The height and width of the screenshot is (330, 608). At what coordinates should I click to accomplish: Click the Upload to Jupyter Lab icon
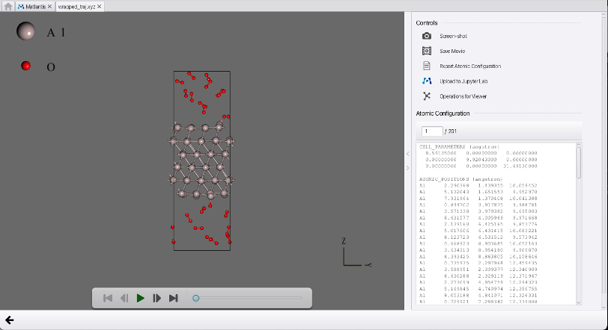pyautogui.click(x=427, y=81)
